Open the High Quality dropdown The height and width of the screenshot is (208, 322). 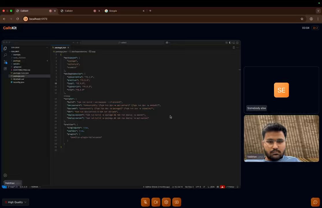click(16, 202)
